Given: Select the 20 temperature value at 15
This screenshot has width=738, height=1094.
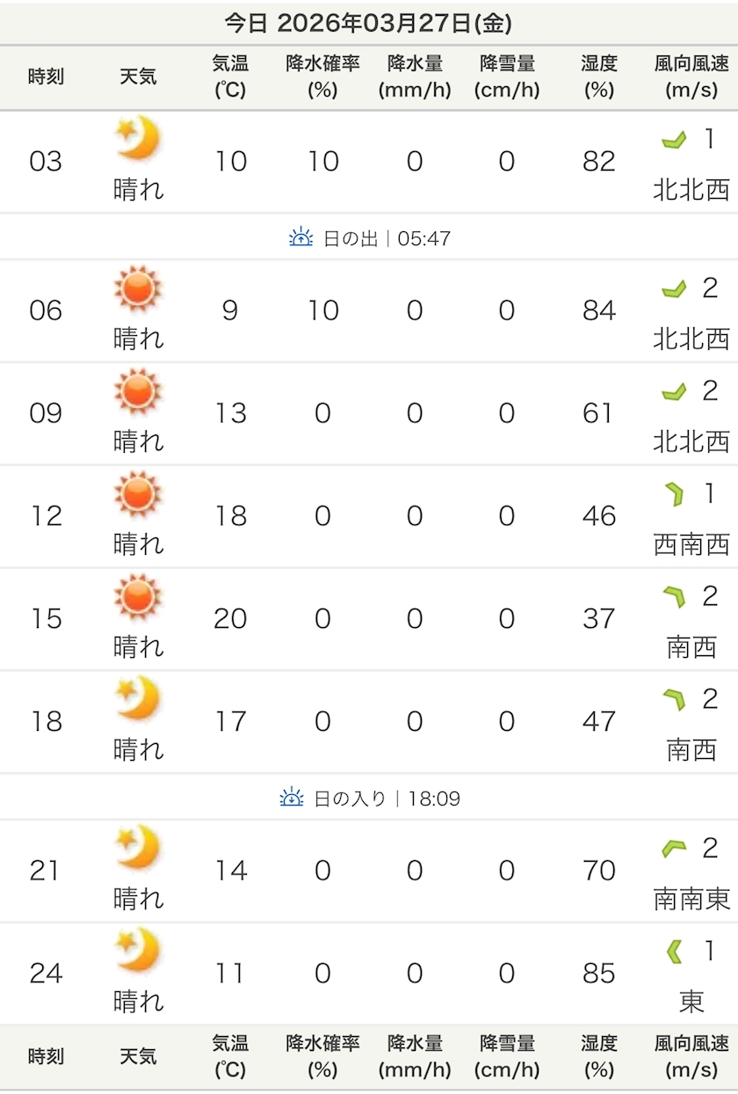Looking at the screenshot, I should pyautogui.click(x=230, y=618).
